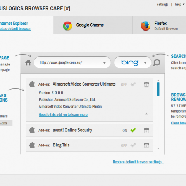Click the Aimersoft add-on puzzle piece icon
This screenshot has height=186, width=186.
click(x=32, y=84)
